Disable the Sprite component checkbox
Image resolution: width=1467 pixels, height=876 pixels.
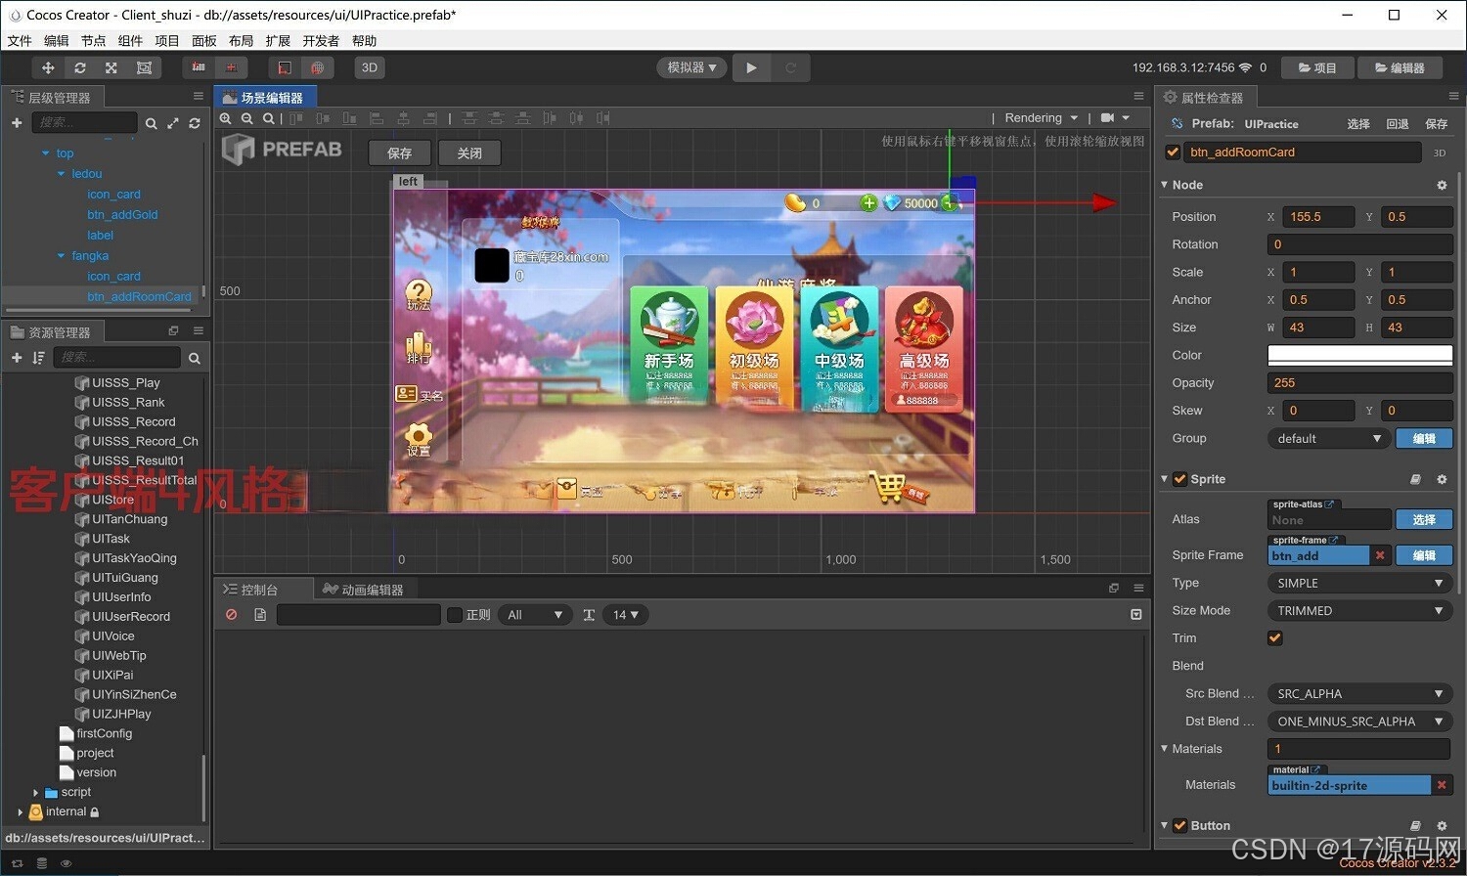pyautogui.click(x=1180, y=479)
